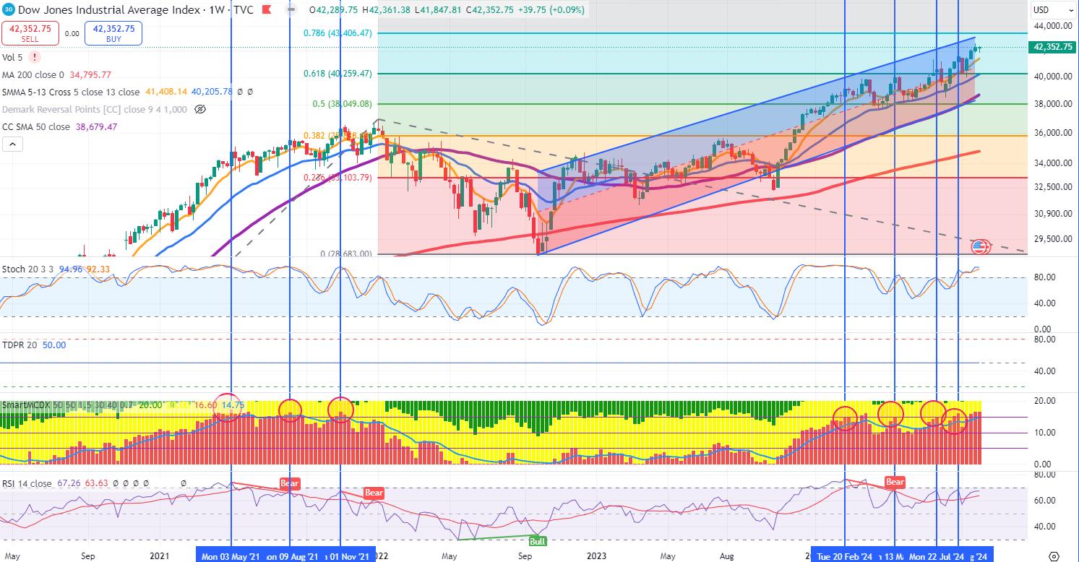This screenshot has width=1079, height=562.
Task: Select the Vol 5 indicator legend
Action: pyautogui.click(x=12, y=57)
